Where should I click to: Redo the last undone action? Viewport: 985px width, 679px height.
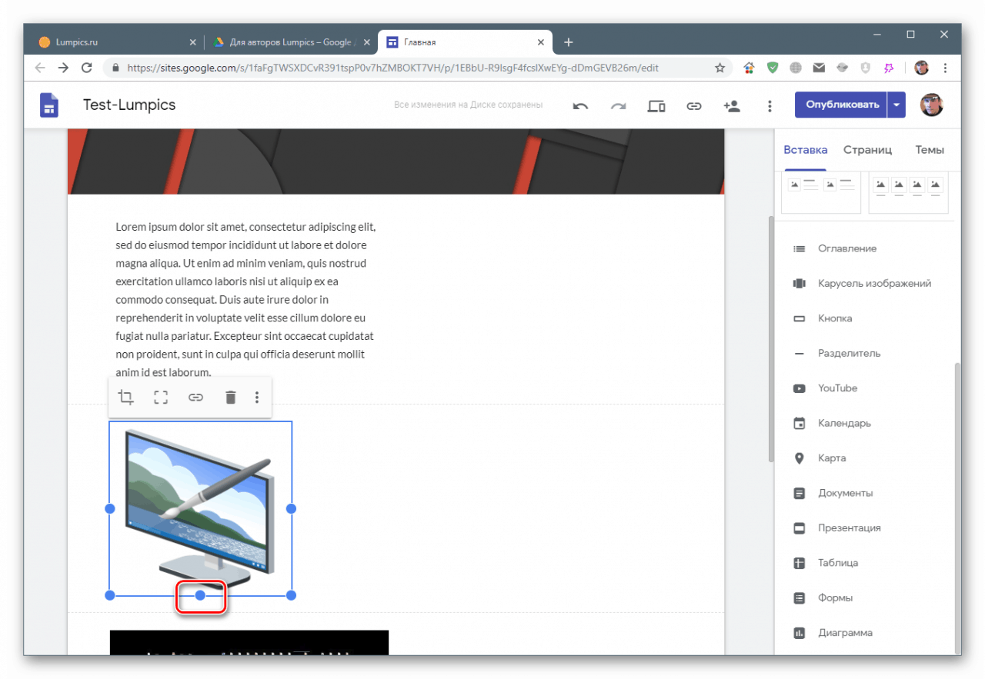tap(618, 106)
